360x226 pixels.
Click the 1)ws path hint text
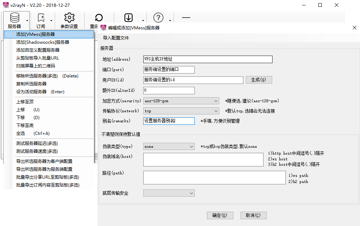click(x=298, y=175)
